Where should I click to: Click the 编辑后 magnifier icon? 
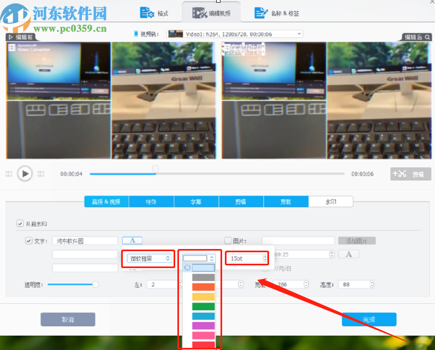point(427,37)
